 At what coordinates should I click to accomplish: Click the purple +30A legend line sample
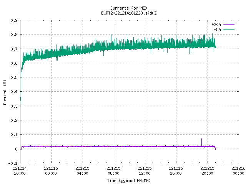click(x=229, y=25)
